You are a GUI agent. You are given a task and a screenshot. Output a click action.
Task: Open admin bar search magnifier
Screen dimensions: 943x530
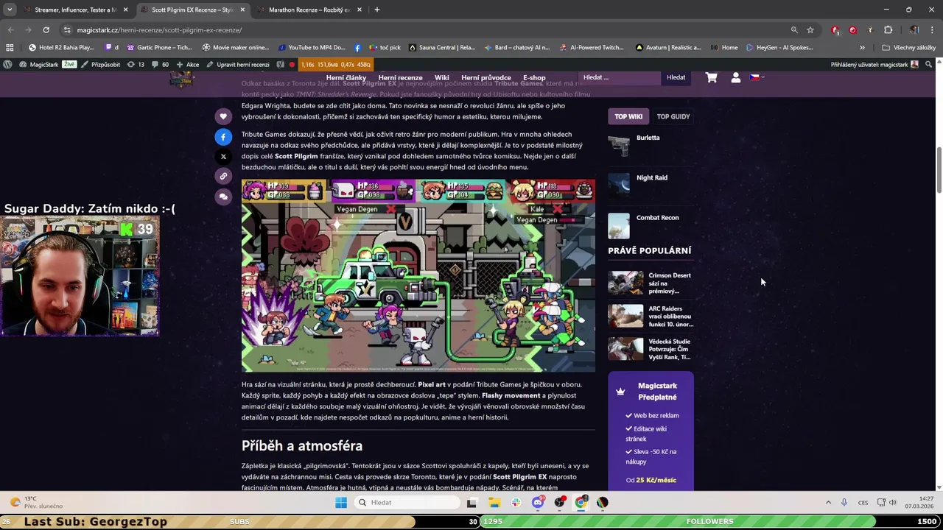point(929,65)
